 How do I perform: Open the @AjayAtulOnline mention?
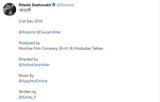[33, 81]
